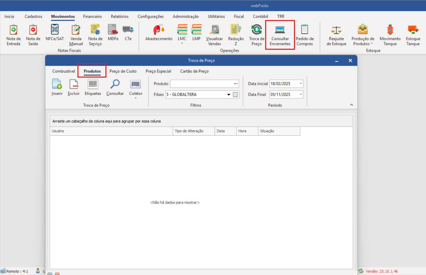Open the Data Final date dropdown
Screen dimensions: 426x275
pyautogui.click(x=300, y=94)
